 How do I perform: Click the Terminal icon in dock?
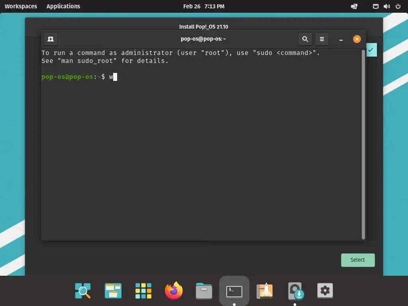234,291
